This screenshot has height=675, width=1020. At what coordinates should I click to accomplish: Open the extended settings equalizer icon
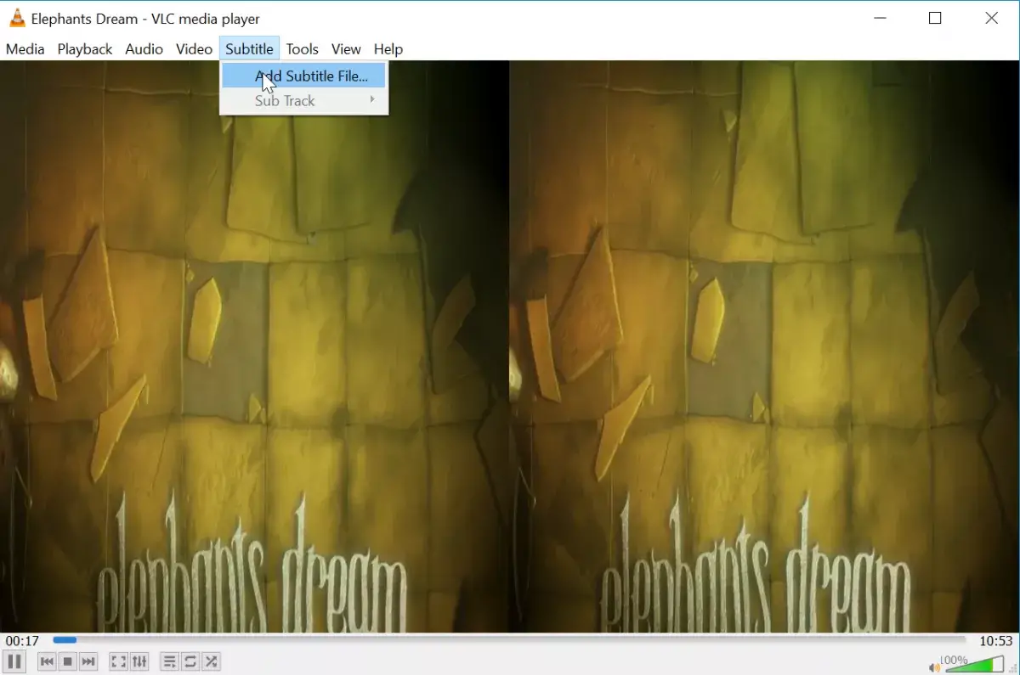point(139,661)
